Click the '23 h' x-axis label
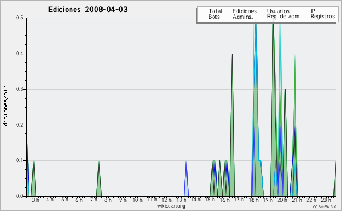This screenshot has width=342, height=211. coord(325,200)
